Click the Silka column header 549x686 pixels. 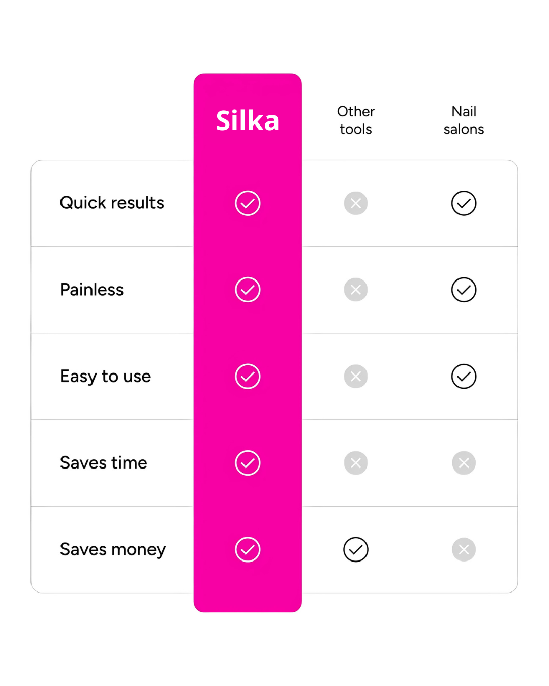(248, 121)
